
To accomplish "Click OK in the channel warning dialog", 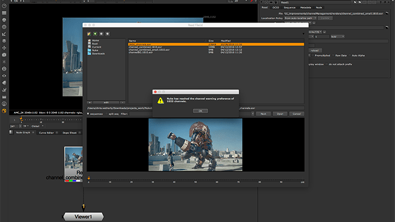I will coord(201,111).
